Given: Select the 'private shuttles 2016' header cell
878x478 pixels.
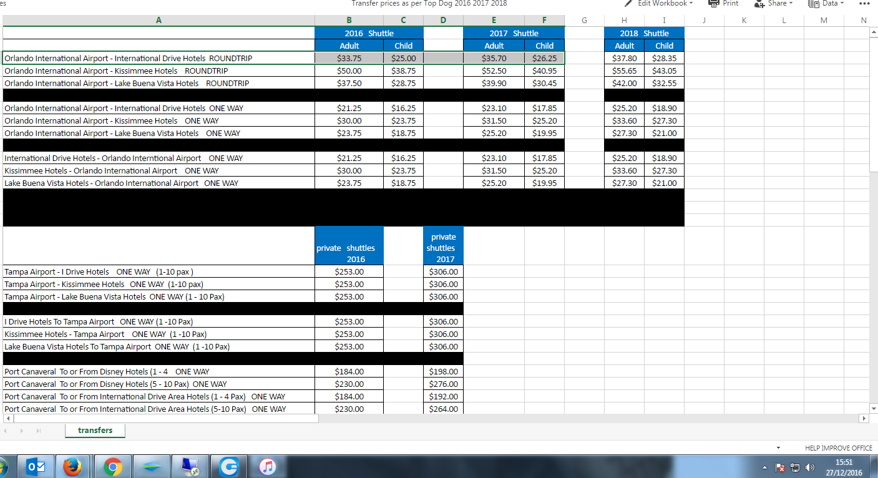Looking at the screenshot, I should [349, 246].
